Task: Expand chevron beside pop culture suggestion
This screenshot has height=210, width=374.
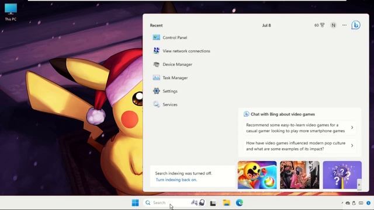Action: [352, 145]
